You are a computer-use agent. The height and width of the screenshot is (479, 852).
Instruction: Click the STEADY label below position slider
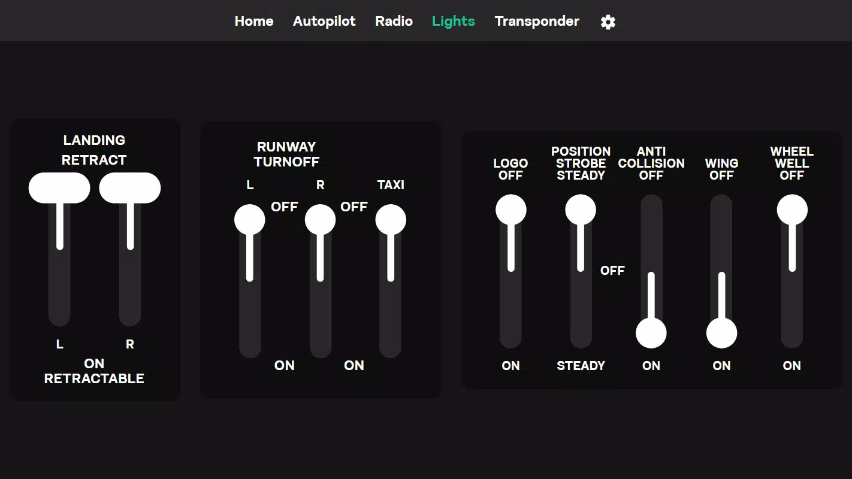click(581, 366)
